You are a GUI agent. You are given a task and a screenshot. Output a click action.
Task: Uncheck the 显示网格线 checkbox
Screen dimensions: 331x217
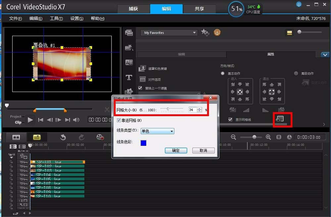coord(230,119)
